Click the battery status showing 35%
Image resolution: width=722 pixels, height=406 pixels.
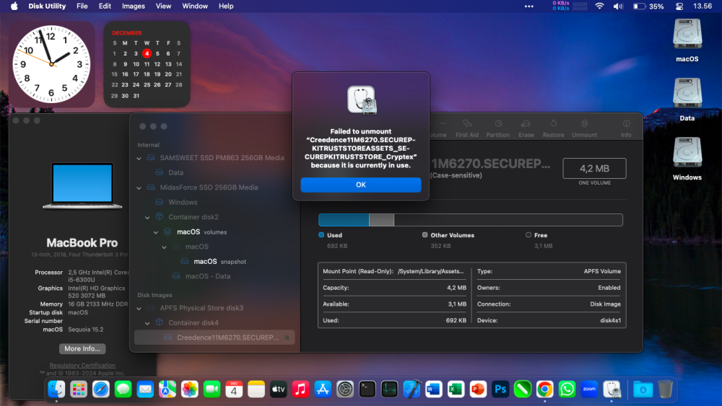(x=648, y=6)
